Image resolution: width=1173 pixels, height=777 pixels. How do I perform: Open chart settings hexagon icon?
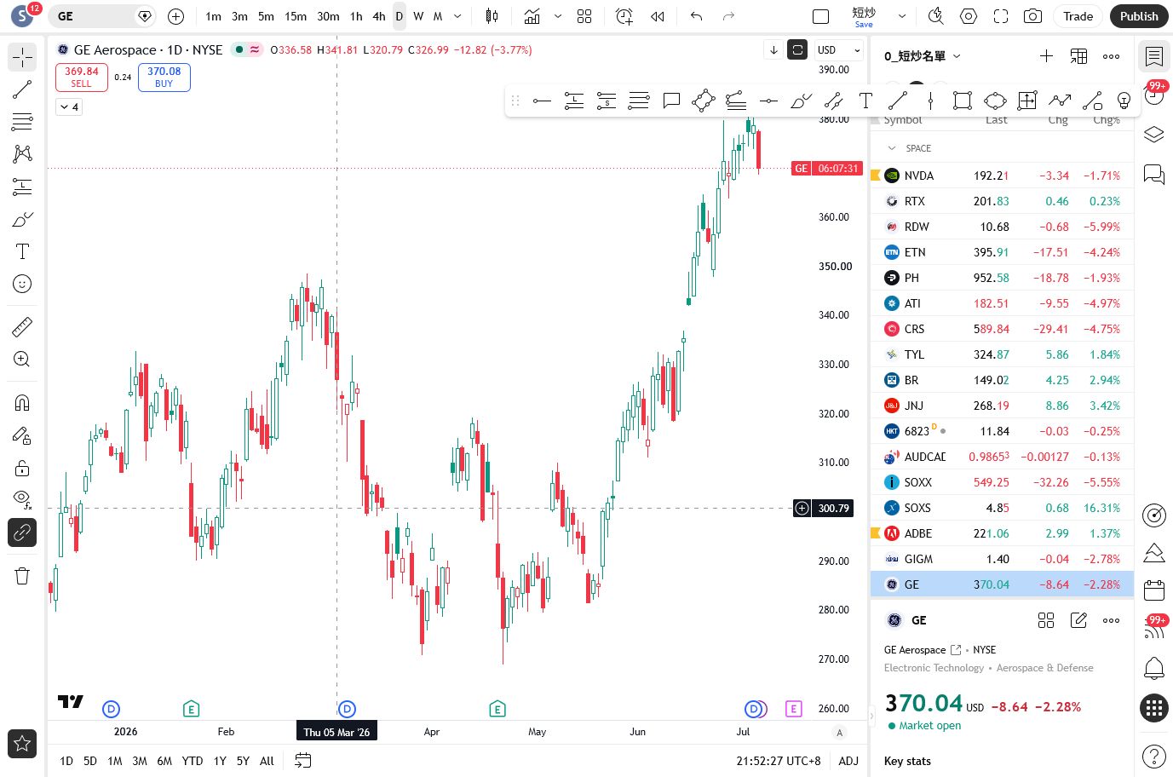969,16
